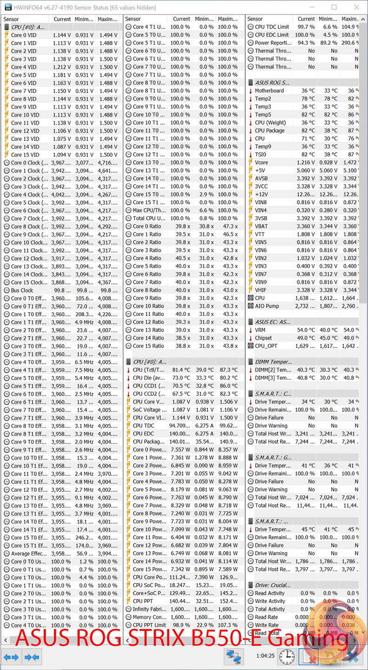Viewport: 368px width, 670px height.
Task: Collapse the S.M.A.R.T.: C... sensor group
Action: click(x=250, y=394)
